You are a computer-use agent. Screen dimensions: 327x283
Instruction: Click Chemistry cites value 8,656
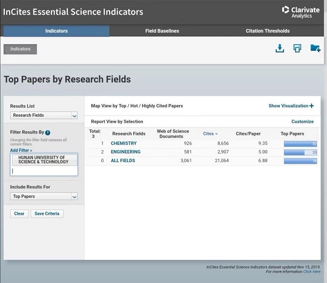tap(223, 143)
